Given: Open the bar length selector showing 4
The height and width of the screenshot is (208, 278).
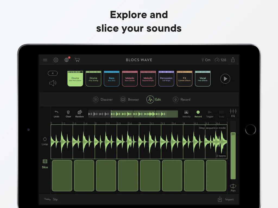Looking at the screenshot, I should (52, 73).
